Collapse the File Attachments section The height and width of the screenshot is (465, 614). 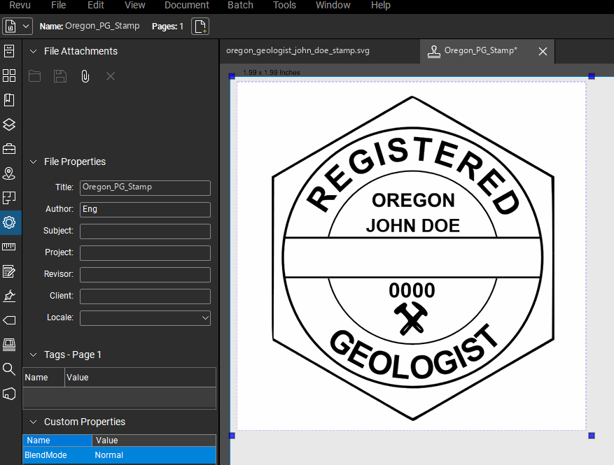[34, 51]
